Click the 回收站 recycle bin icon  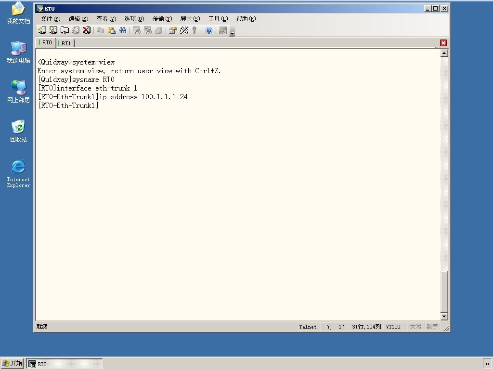coord(18,131)
